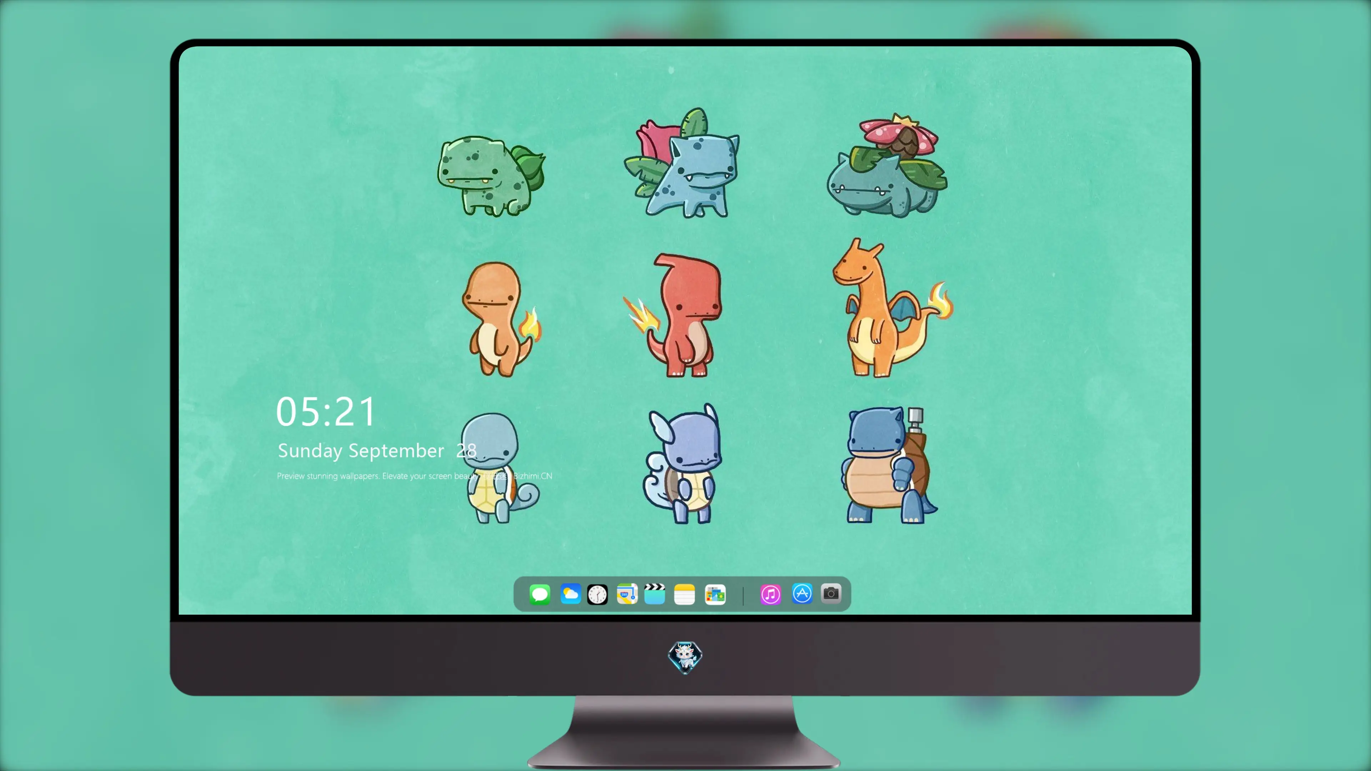This screenshot has width=1371, height=771.
Task: Open the blue App Store icon
Action: [802, 594]
